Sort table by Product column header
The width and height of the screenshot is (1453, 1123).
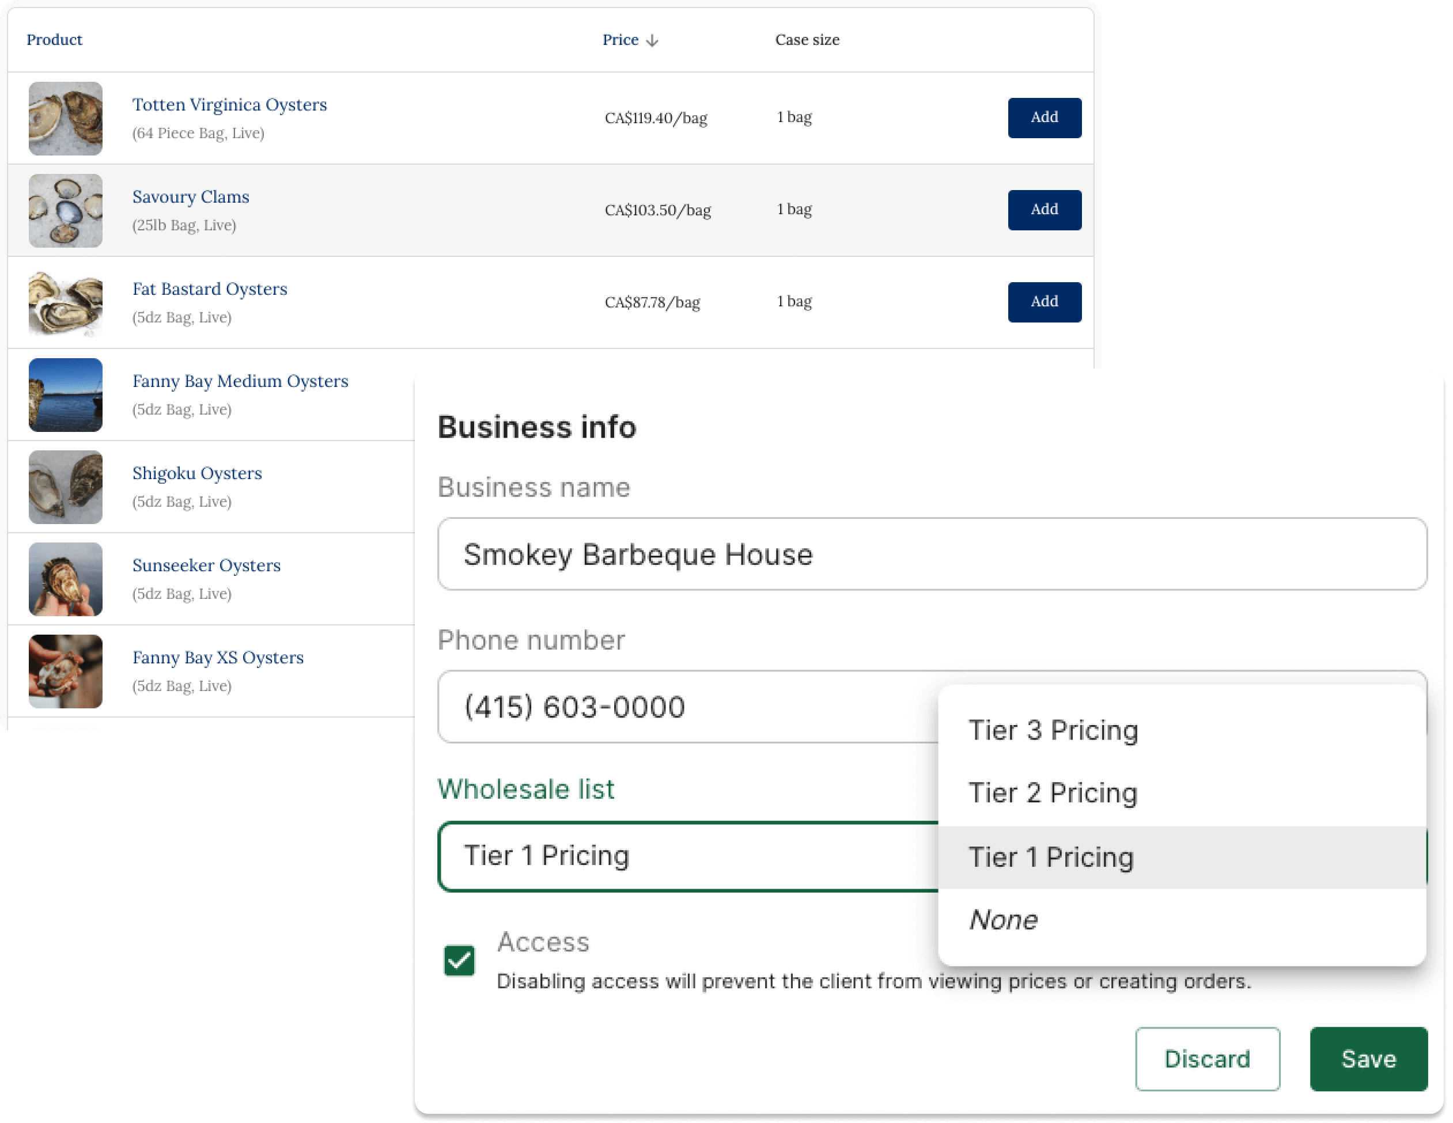click(x=54, y=40)
